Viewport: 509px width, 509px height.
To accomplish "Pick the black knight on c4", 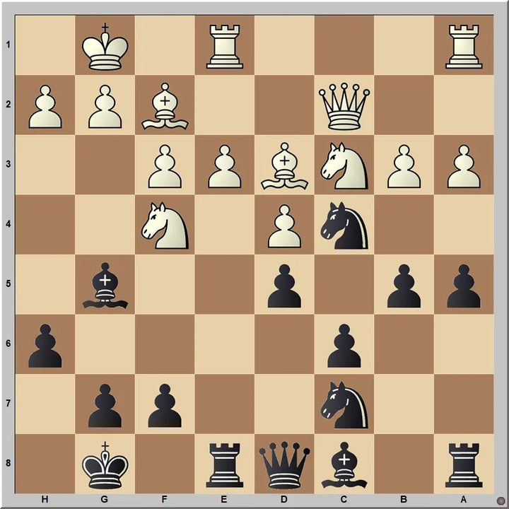I will pos(345,224).
